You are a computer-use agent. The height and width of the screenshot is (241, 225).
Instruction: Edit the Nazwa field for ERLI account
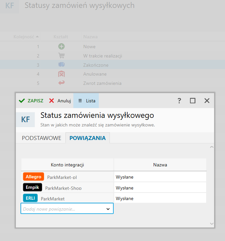[x=160, y=198]
